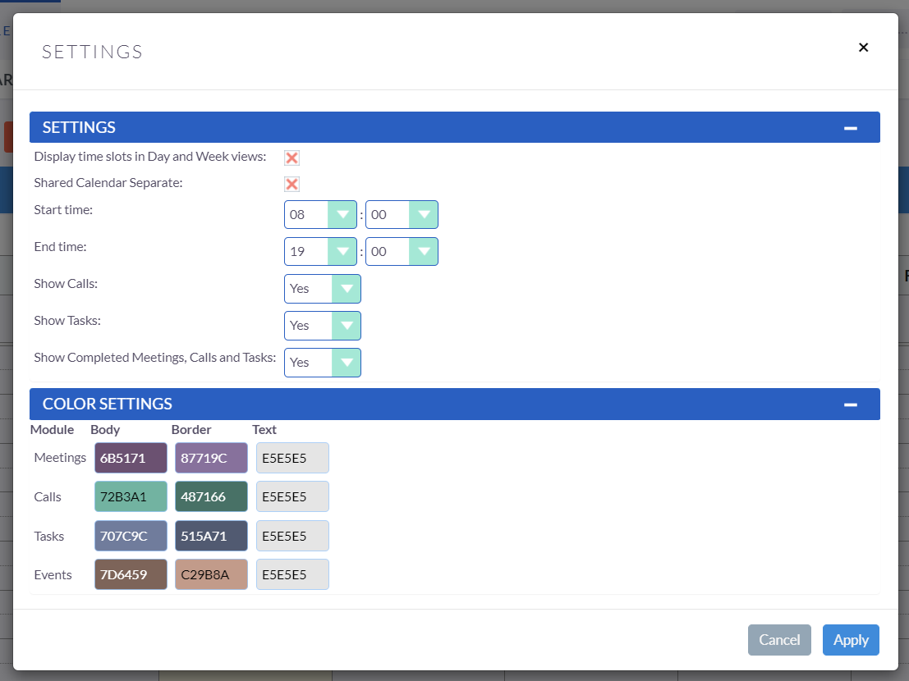This screenshot has height=681, width=909.
Task: Open End time hour dropdown
Action: pos(320,252)
